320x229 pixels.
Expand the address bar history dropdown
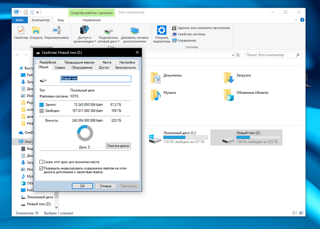pos(233,55)
